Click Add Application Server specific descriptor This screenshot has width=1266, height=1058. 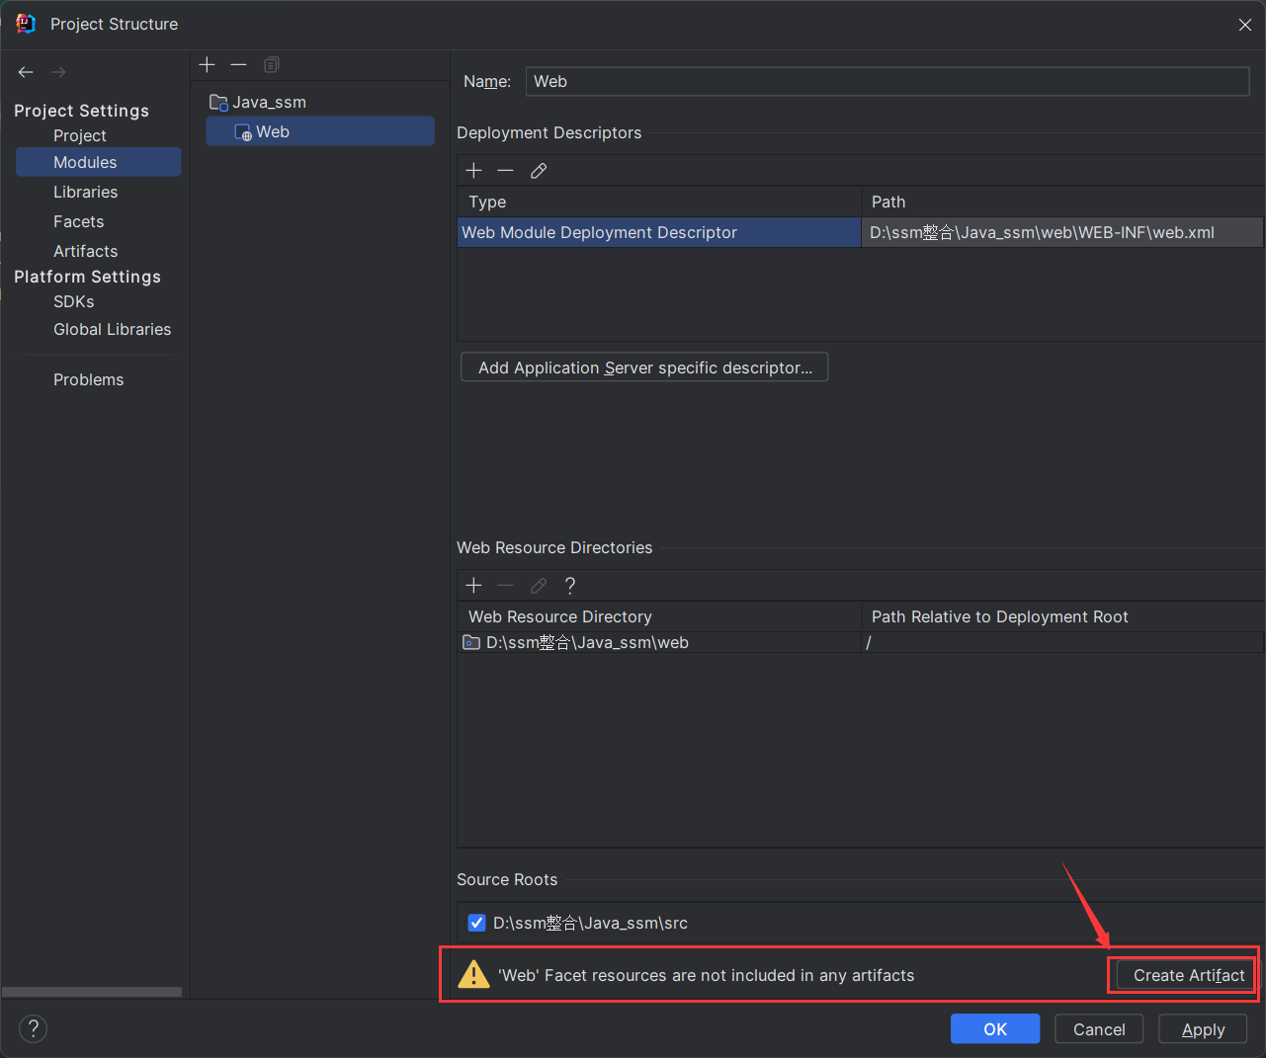click(644, 367)
